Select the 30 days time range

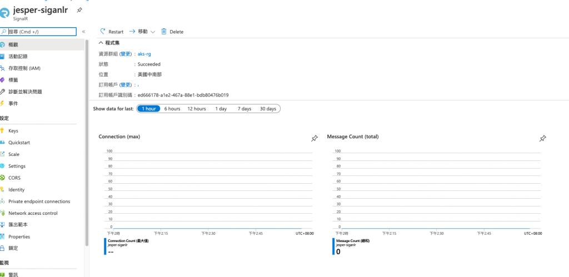click(268, 109)
